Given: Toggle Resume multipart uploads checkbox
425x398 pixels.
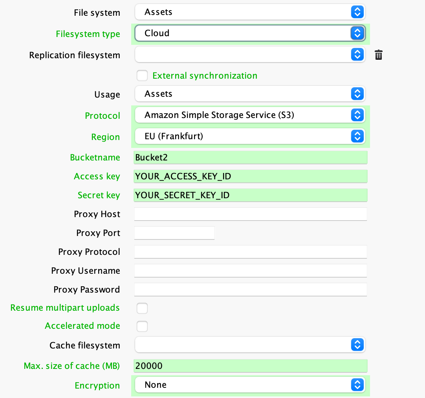Looking at the screenshot, I should [142, 308].
